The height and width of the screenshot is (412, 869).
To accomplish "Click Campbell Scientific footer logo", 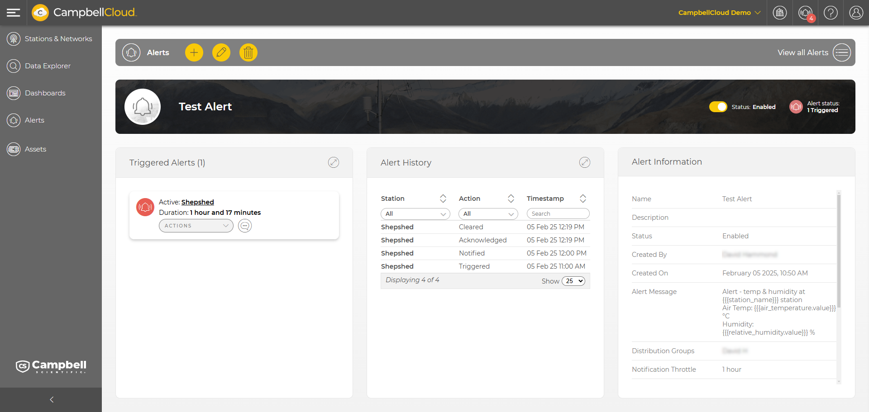I will [x=51, y=366].
